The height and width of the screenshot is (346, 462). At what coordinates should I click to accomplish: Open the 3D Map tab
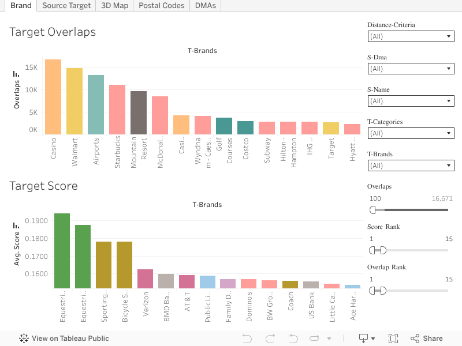(114, 5)
